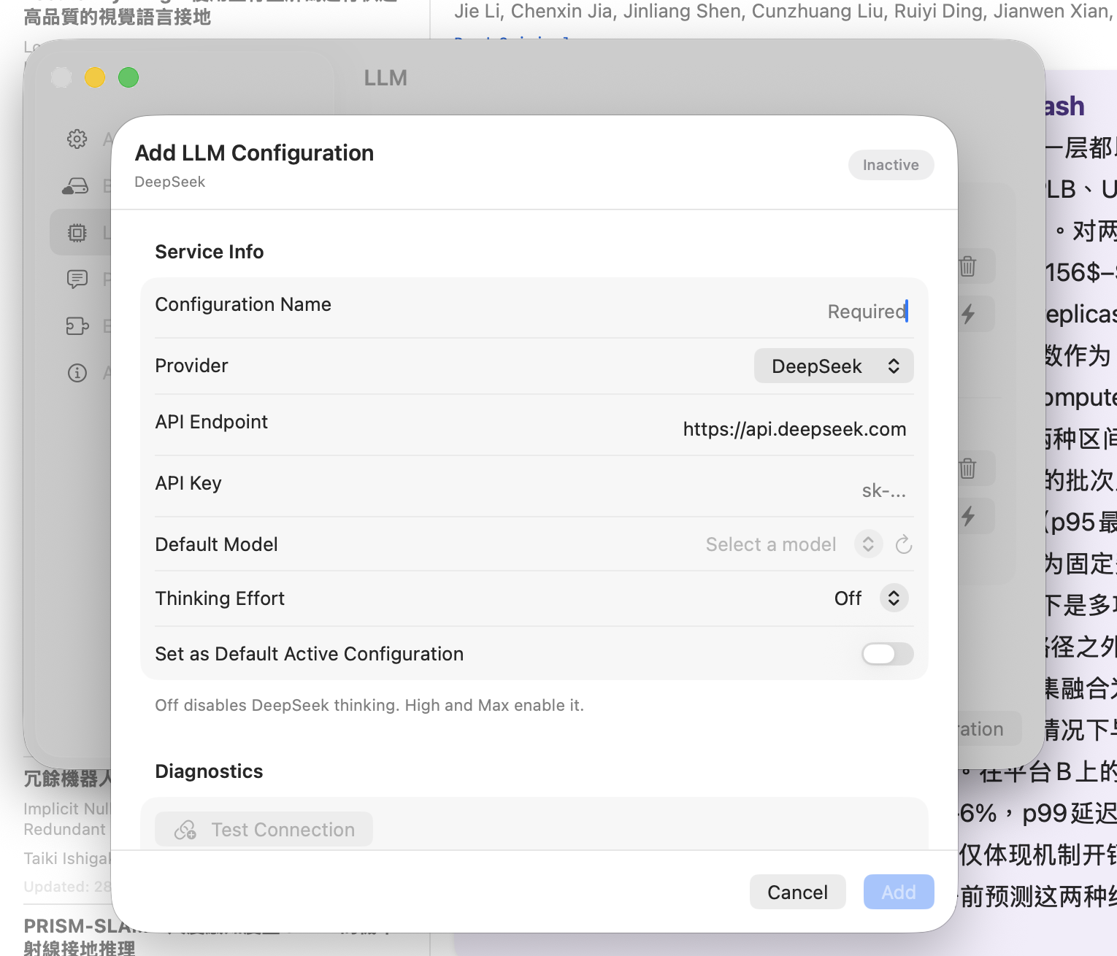Cancel the Add LLM Configuration dialog

[797, 893]
